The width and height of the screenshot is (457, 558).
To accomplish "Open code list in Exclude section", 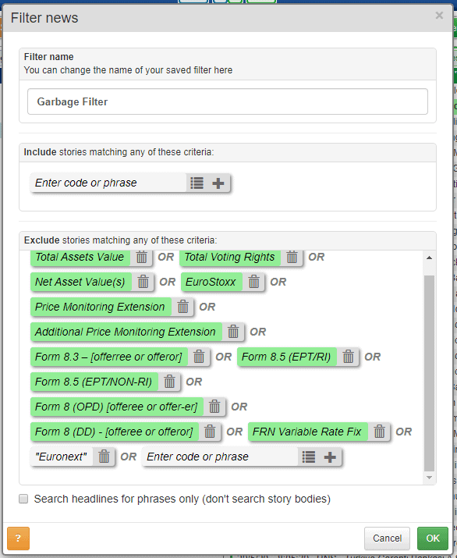I will (x=308, y=457).
